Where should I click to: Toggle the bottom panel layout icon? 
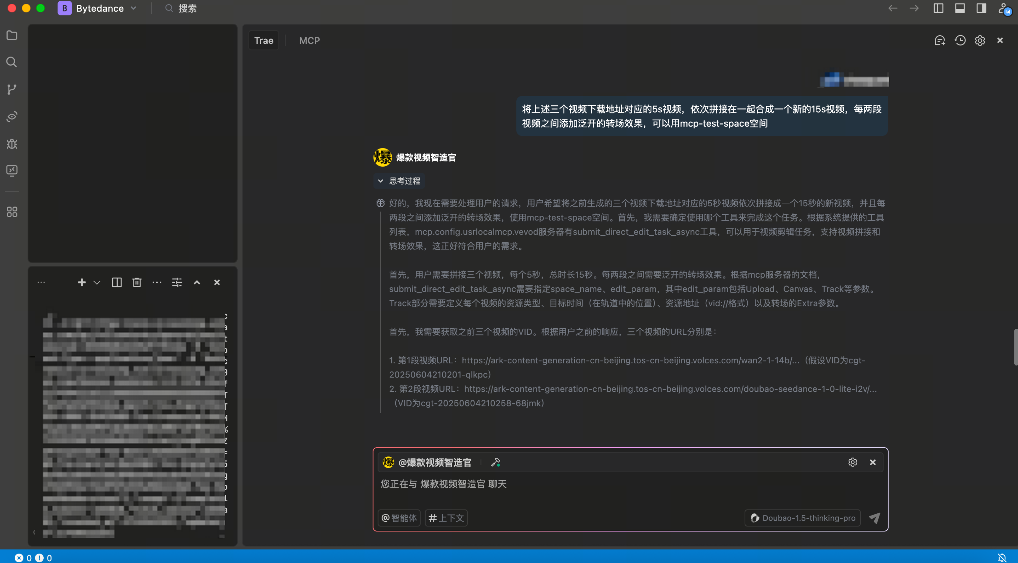(x=960, y=8)
